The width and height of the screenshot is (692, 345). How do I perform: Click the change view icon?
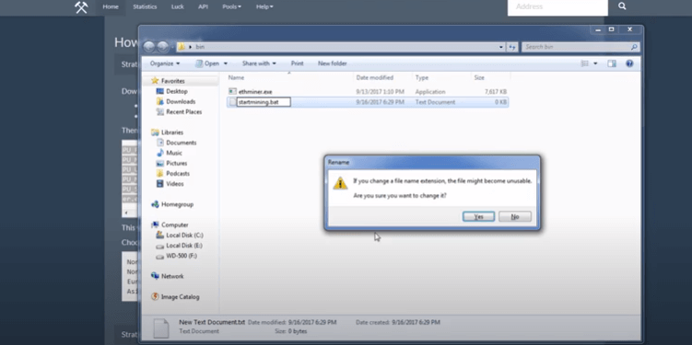pyautogui.click(x=585, y=63)
